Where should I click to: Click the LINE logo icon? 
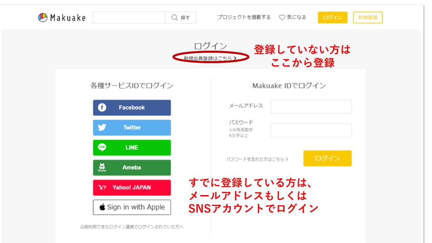[102, 147]
